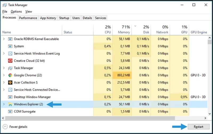This screenshot has height=134, width=213.
Task: Select the COM Surrogate process name
Action: pyautogui.click(x=24, y=111)
